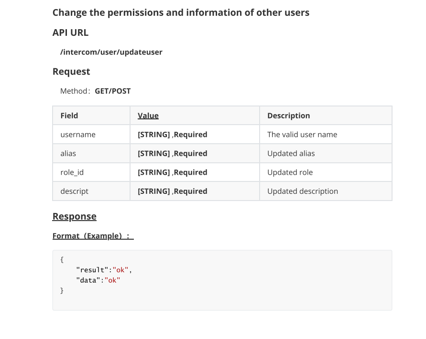Click the alias field cell
The width and height of the screenshot is (426, 339).
click(91, 153)
